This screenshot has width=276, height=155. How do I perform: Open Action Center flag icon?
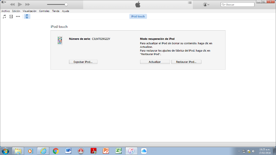click(x=249, y=151)
